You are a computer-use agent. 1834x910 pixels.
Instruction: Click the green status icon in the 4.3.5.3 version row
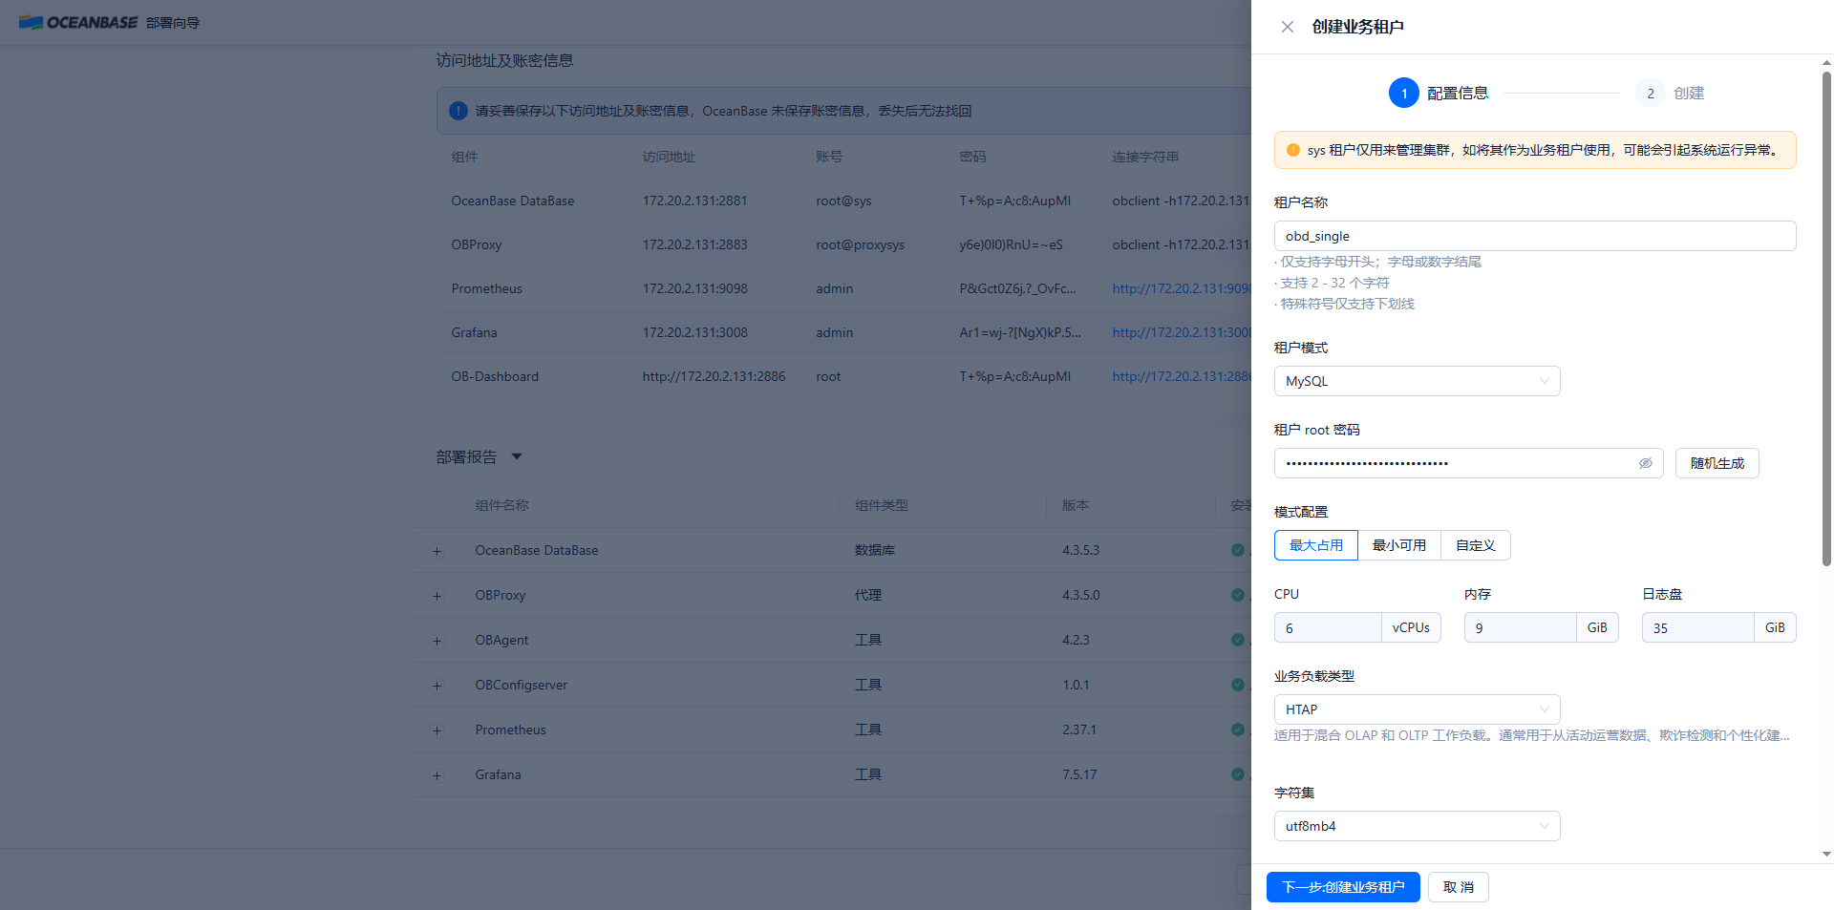[1238, 550]
